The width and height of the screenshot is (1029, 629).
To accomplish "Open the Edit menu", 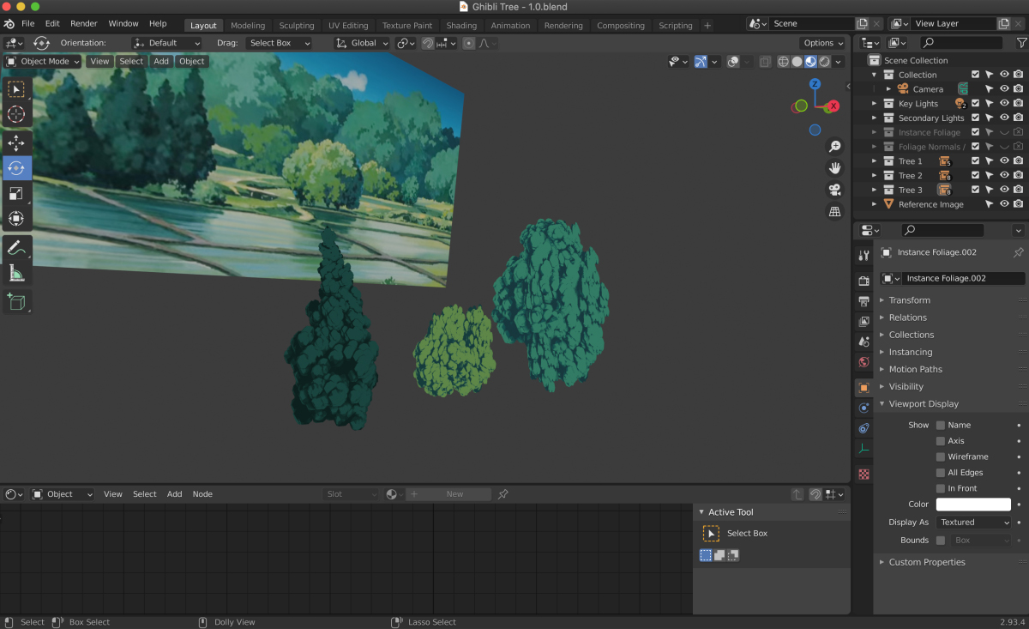I will (x=52, y=24).
